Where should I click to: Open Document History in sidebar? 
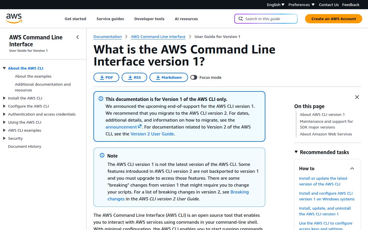click(x=24, y=146)
